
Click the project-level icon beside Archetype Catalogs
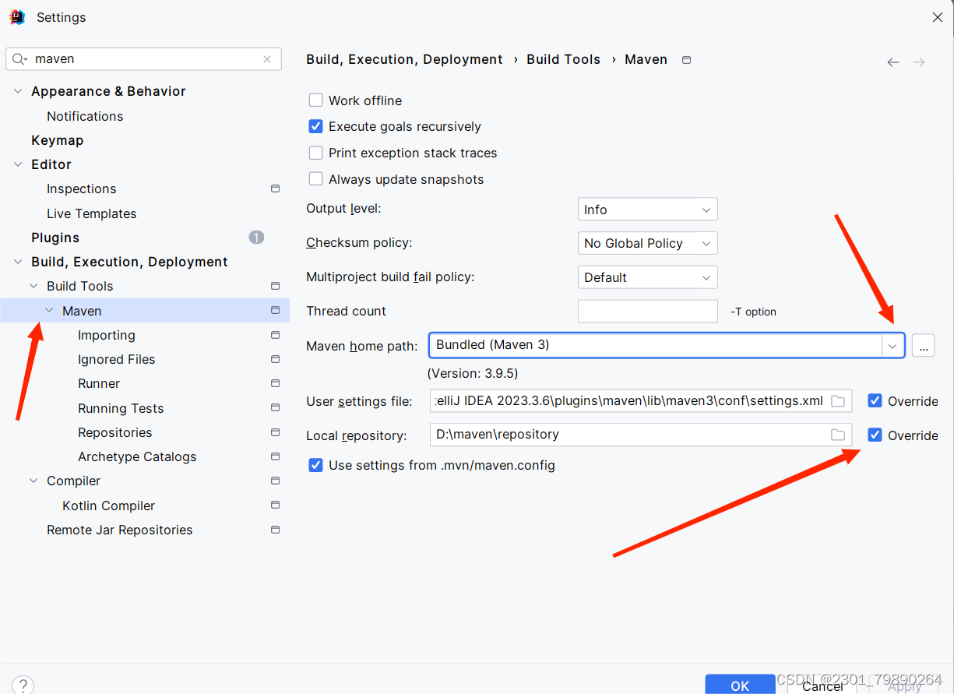(x=275, y=456)
